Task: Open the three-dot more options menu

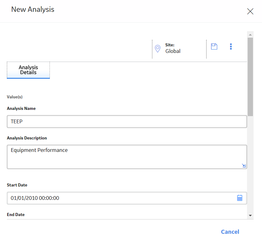Action: pos(231,47)
